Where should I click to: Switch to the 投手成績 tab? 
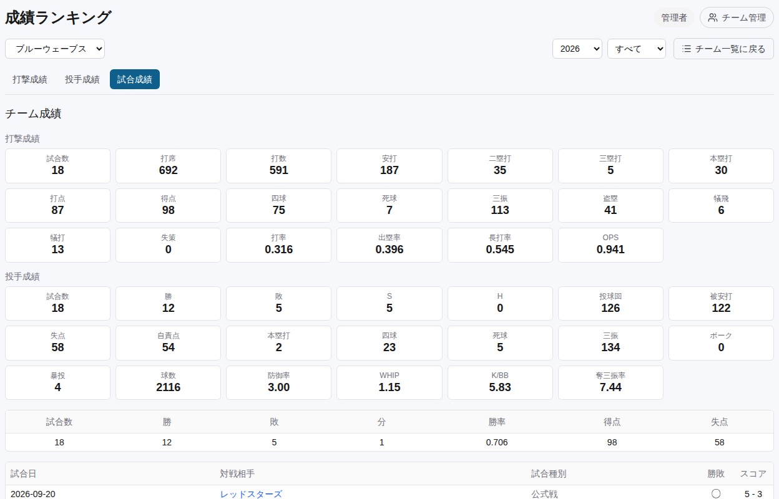pyautogui.click(x=82, y=79)
